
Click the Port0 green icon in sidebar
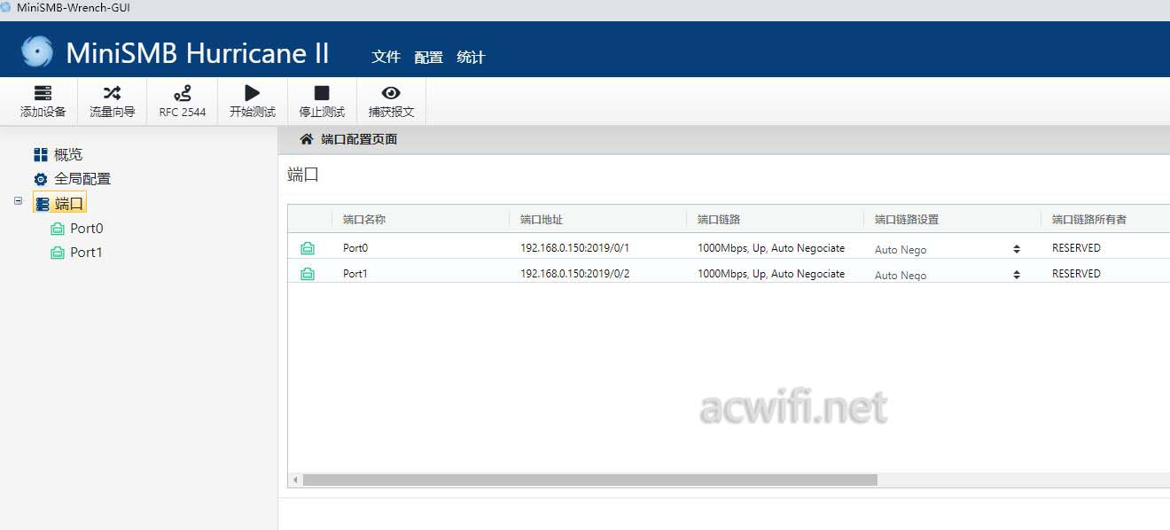click(x=58, y=229)
